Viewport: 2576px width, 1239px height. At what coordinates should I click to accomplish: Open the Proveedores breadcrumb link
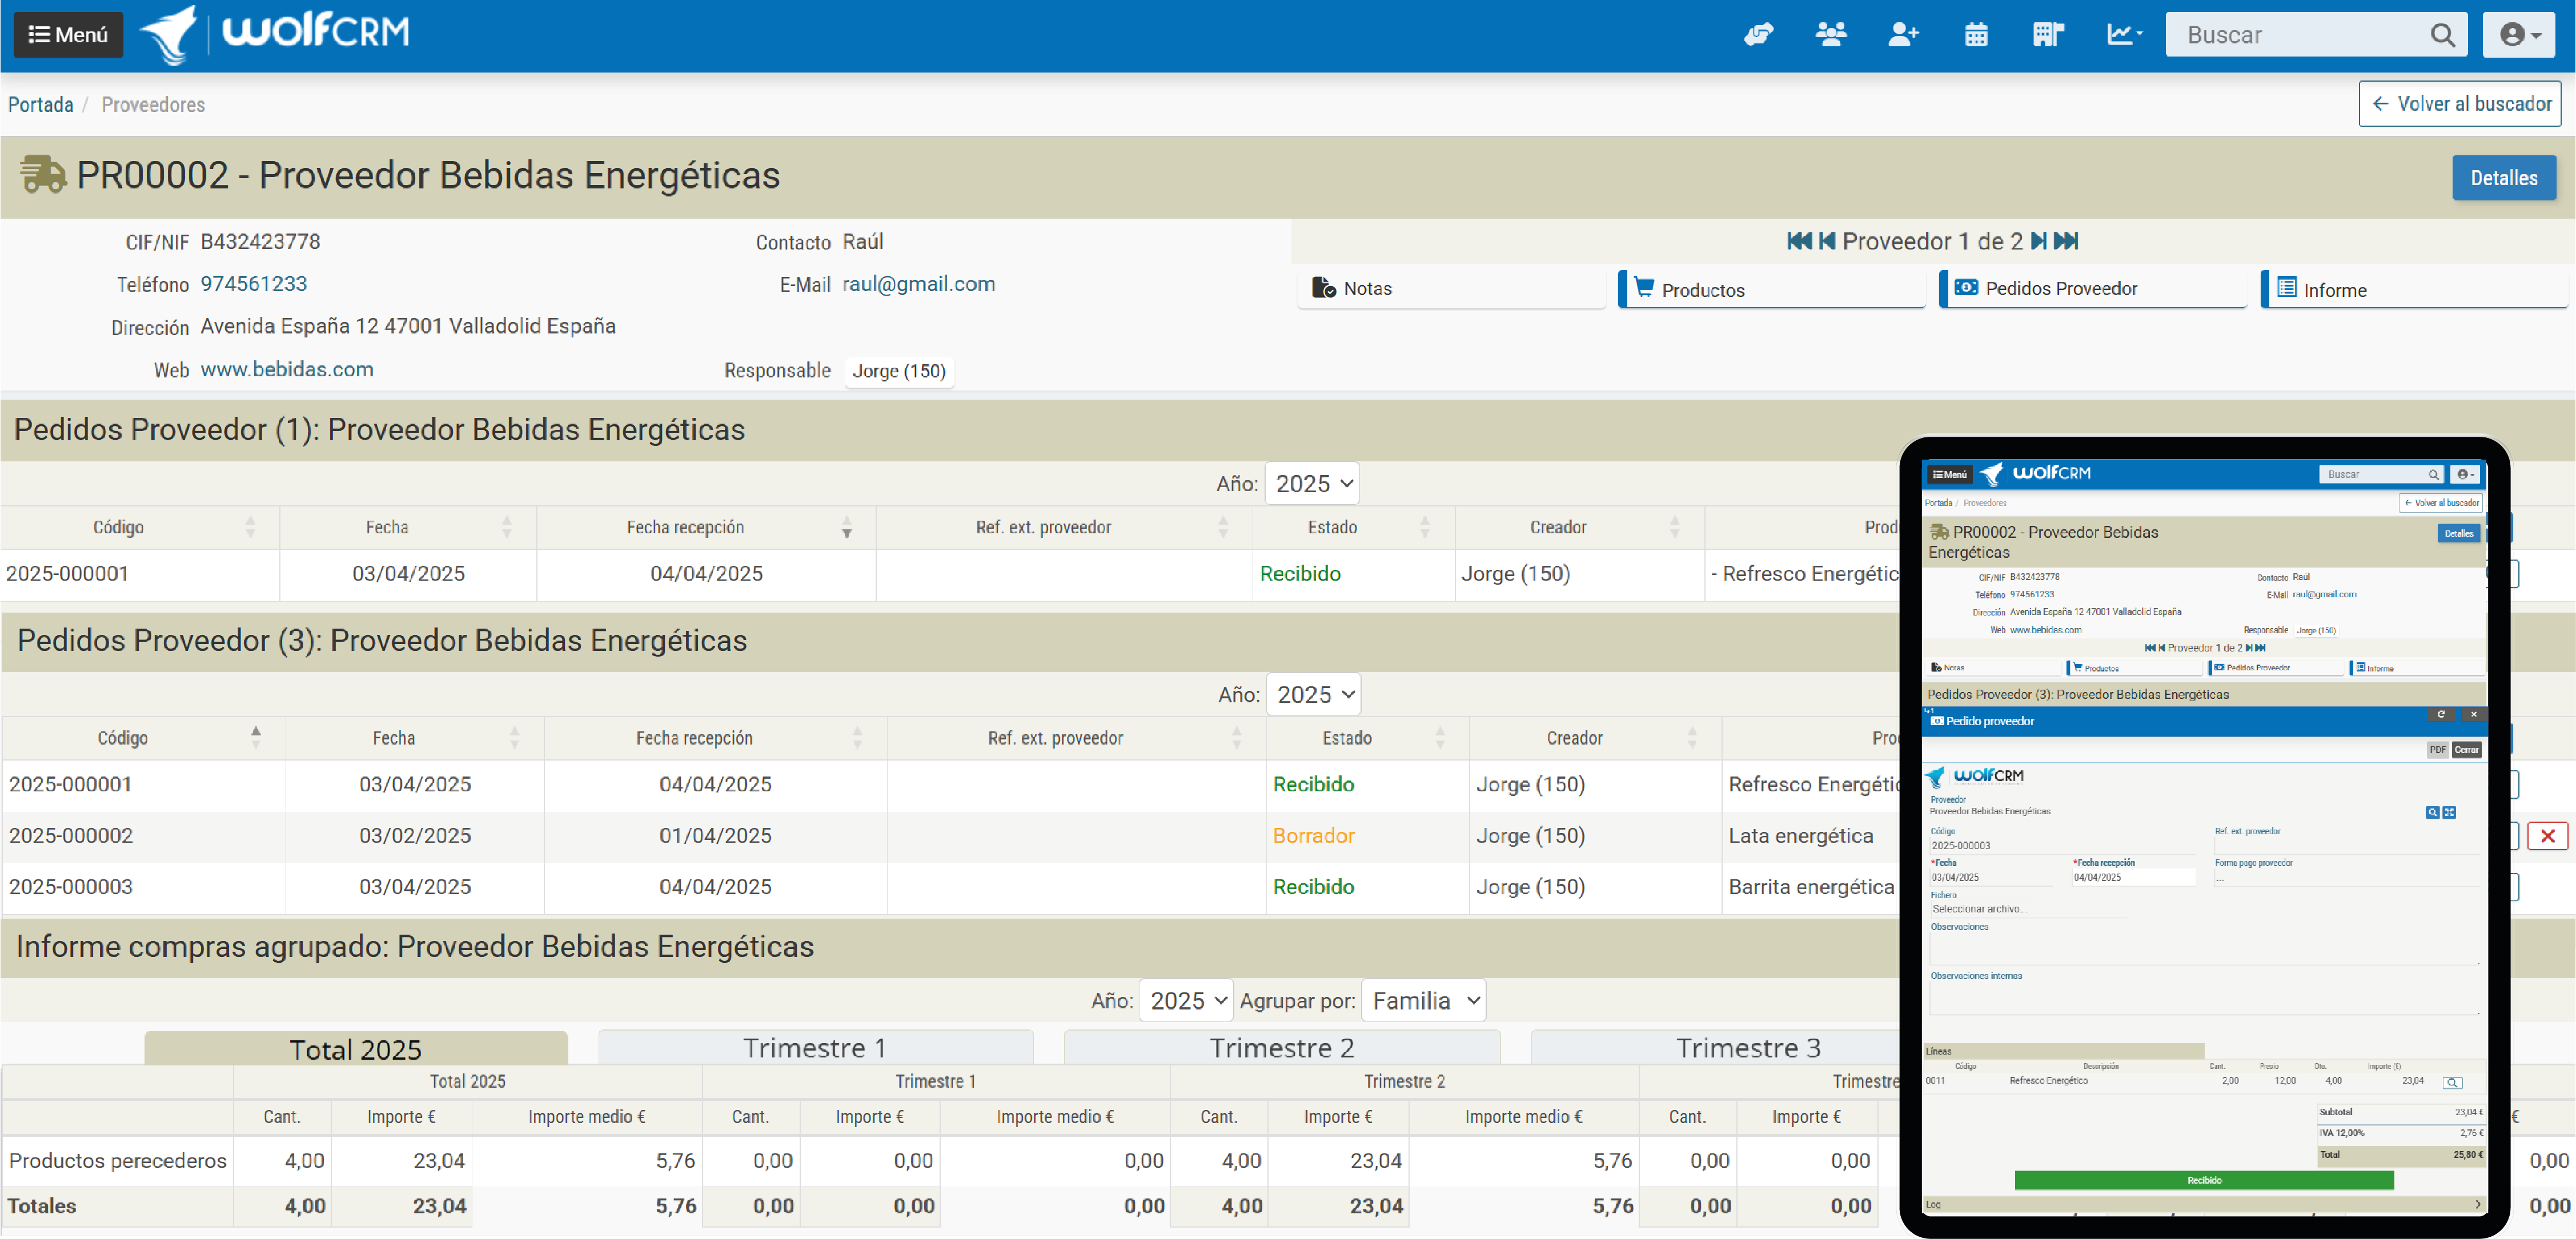click(153, 104)
